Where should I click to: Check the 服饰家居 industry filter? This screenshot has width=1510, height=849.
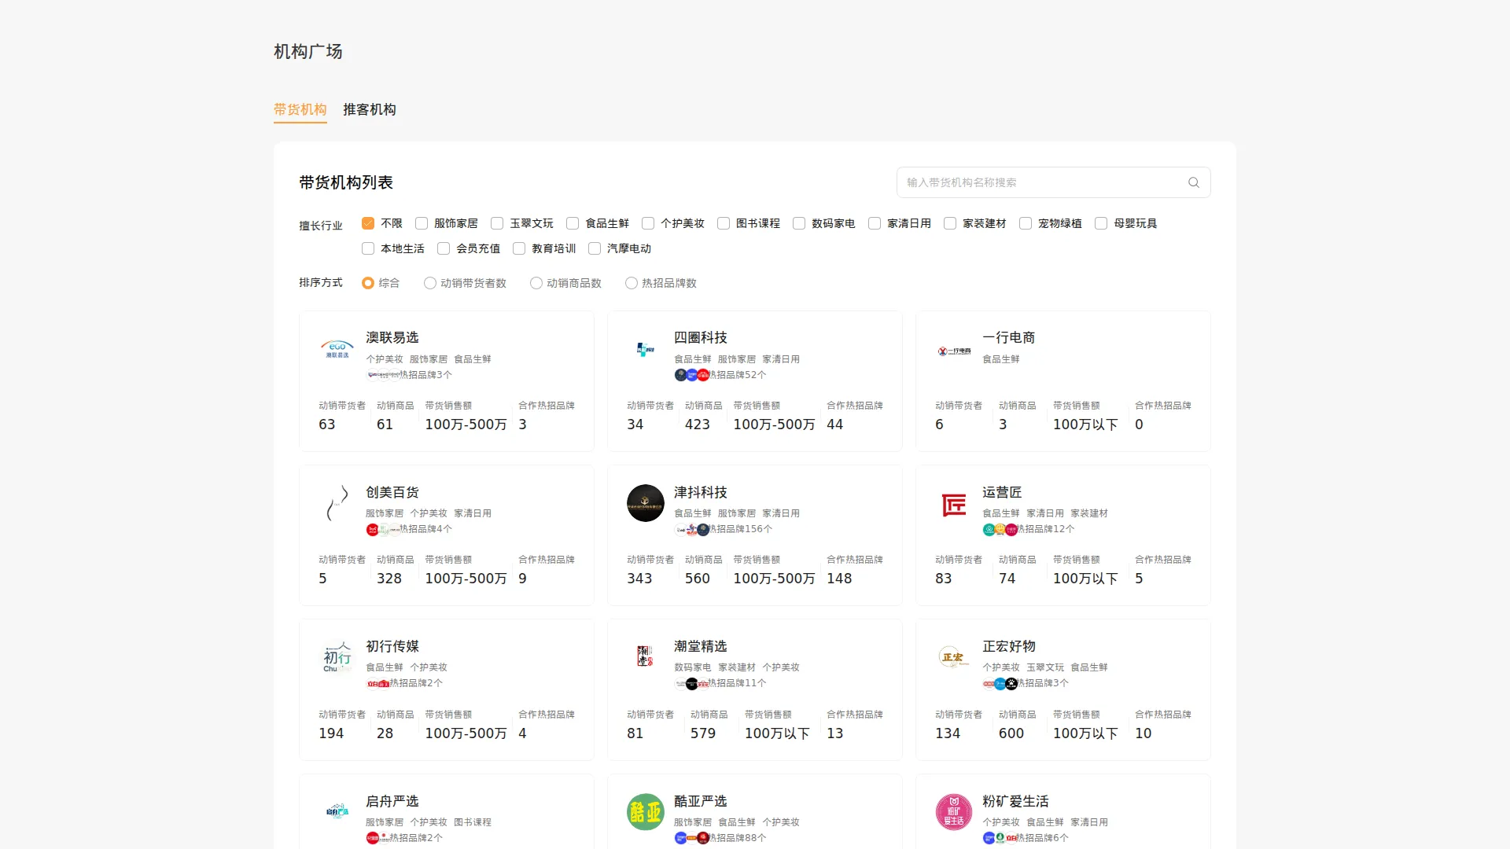pos(422,223)
